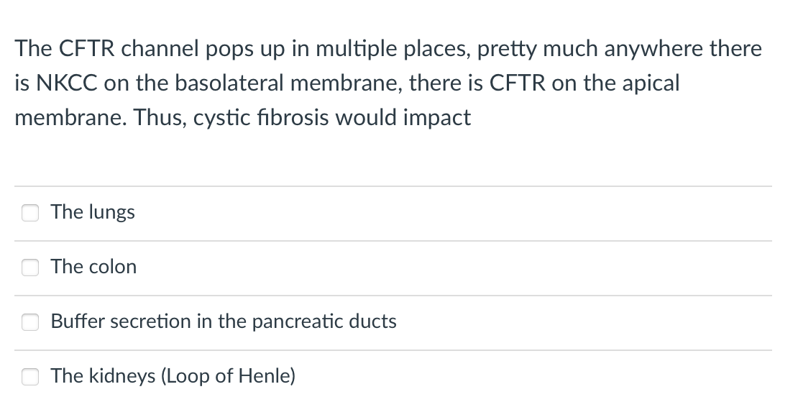
Task: Click the word 'impact' ending the question
Action: pyautogui.click(x=437, y=119)
